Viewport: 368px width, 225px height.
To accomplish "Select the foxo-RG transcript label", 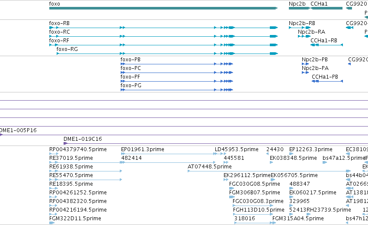I will click(x=67, y=49).
